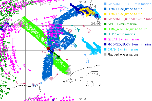The image size is (152, 101).
Task: Click the QSCAT magenta legend swatch
Action: [105, 39]
